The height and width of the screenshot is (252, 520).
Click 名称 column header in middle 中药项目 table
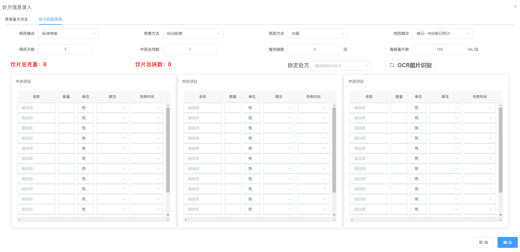pos(203,97)
